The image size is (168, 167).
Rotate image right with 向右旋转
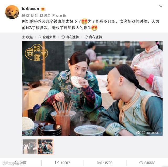(x=93, y=37)
